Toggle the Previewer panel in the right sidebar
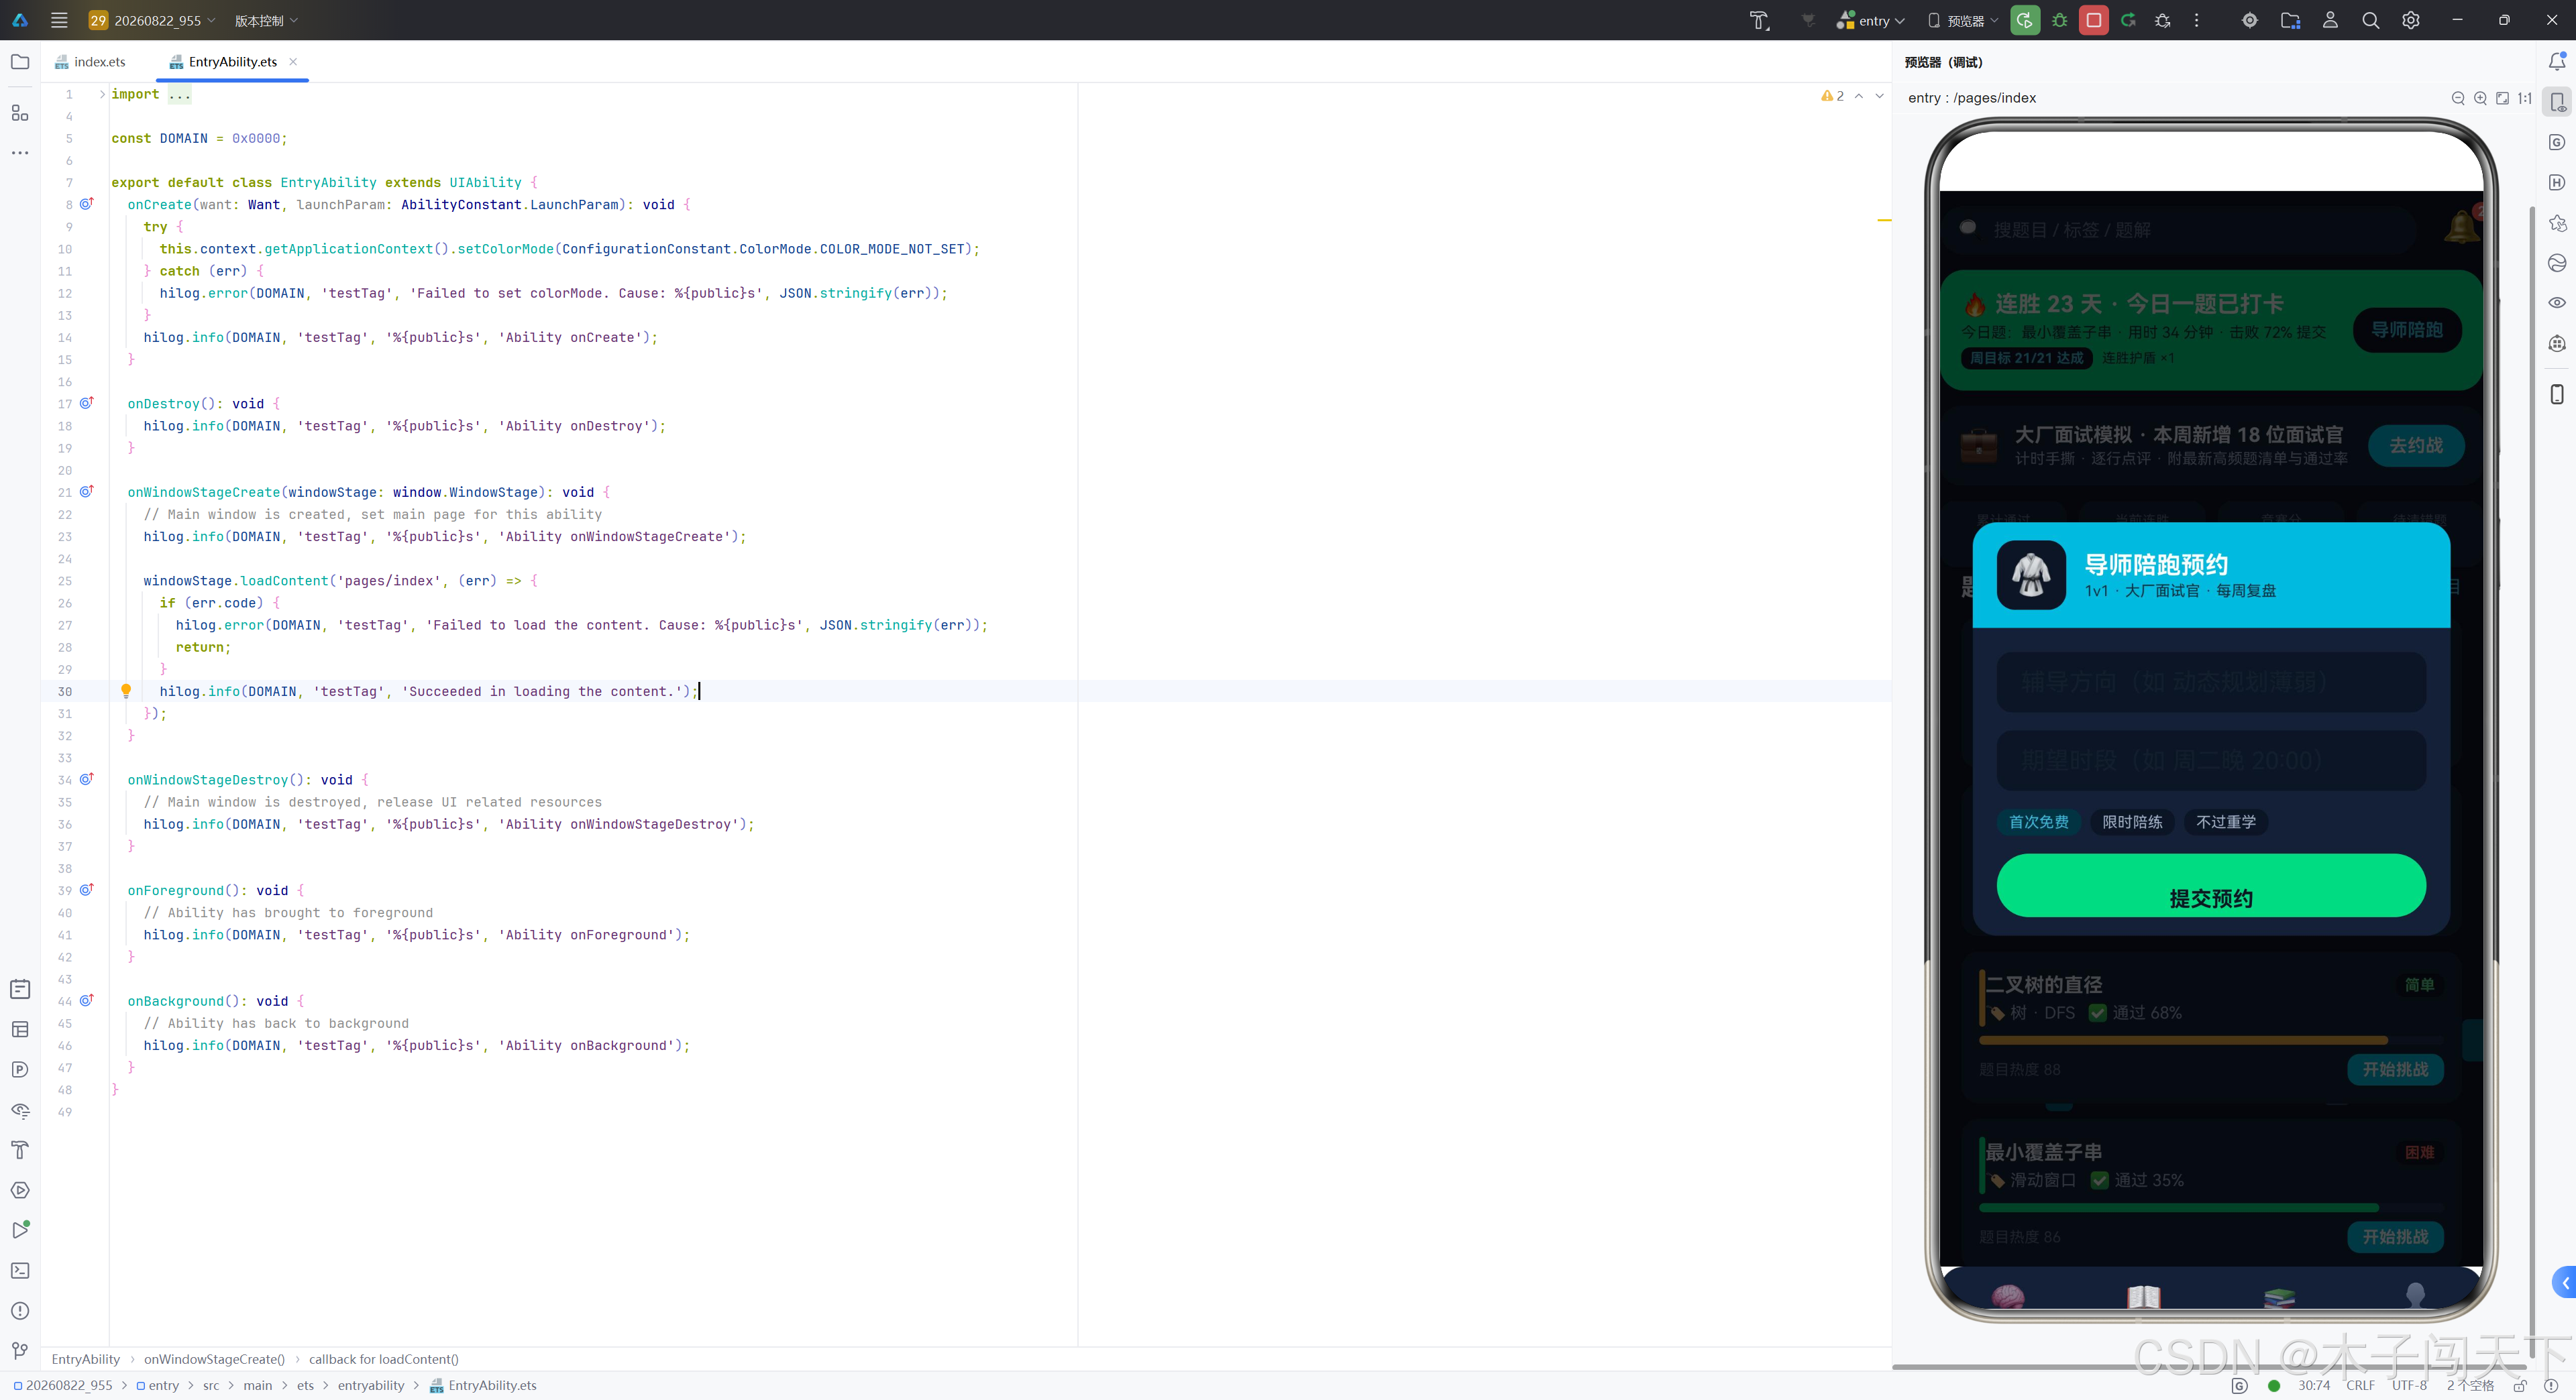2576x1400 pixels. pos(2557,102)
